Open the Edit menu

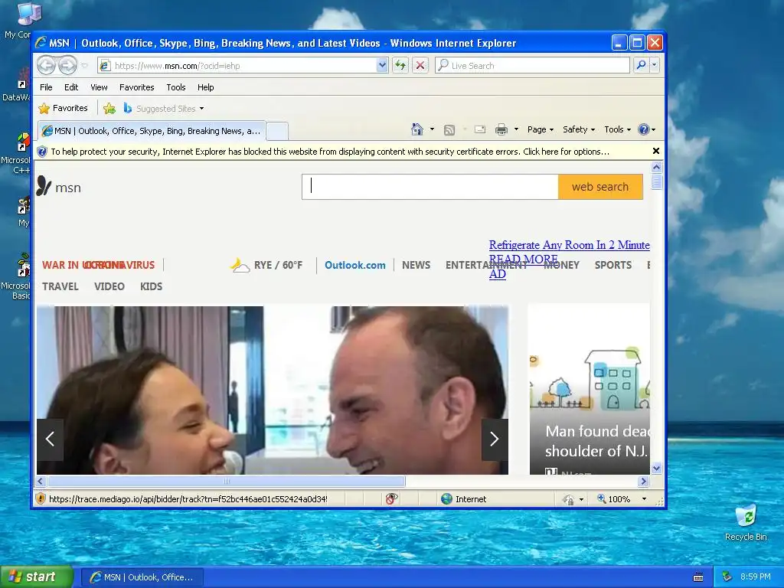71,87
